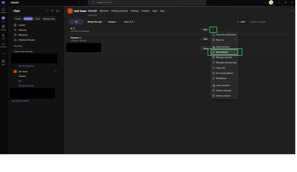
Task: Go back with the left arrow
Action: coord(79,2)
